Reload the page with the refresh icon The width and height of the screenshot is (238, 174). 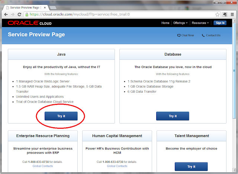point(19,14)
